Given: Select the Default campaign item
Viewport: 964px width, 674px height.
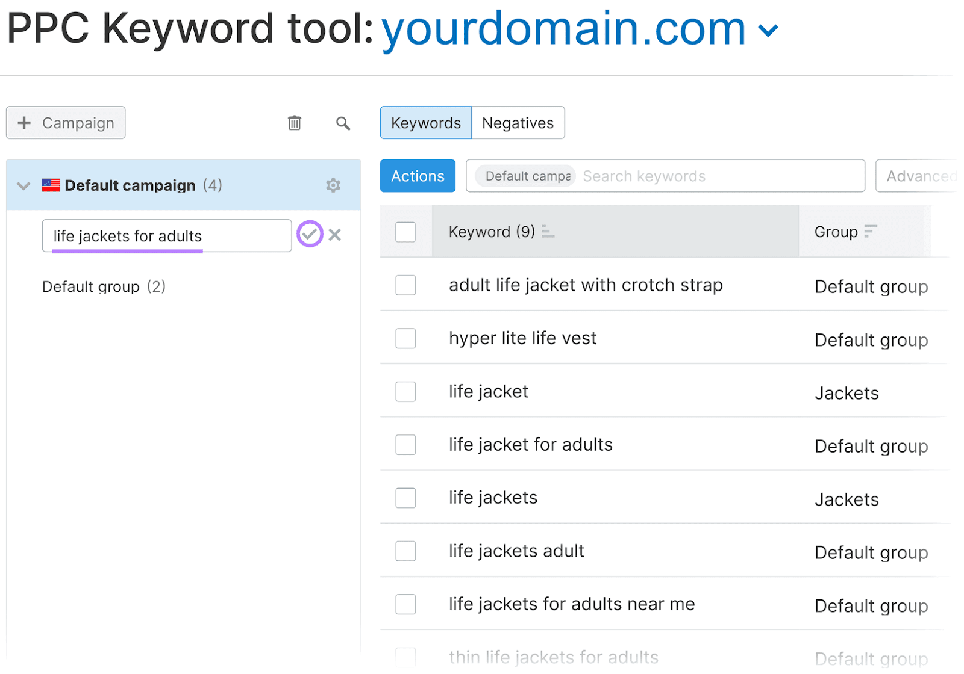Looking at the screenshot, I should (183, 185).
